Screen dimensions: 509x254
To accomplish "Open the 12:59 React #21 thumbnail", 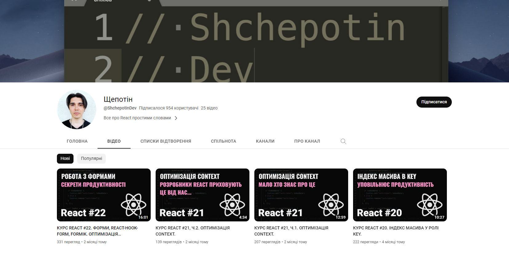I will pos(301,195).
